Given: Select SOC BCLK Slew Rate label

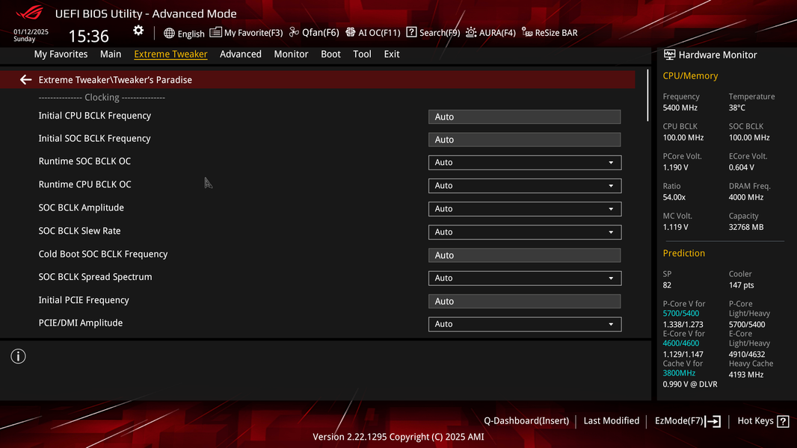Looking at the screenshot, I should (80, 231).
